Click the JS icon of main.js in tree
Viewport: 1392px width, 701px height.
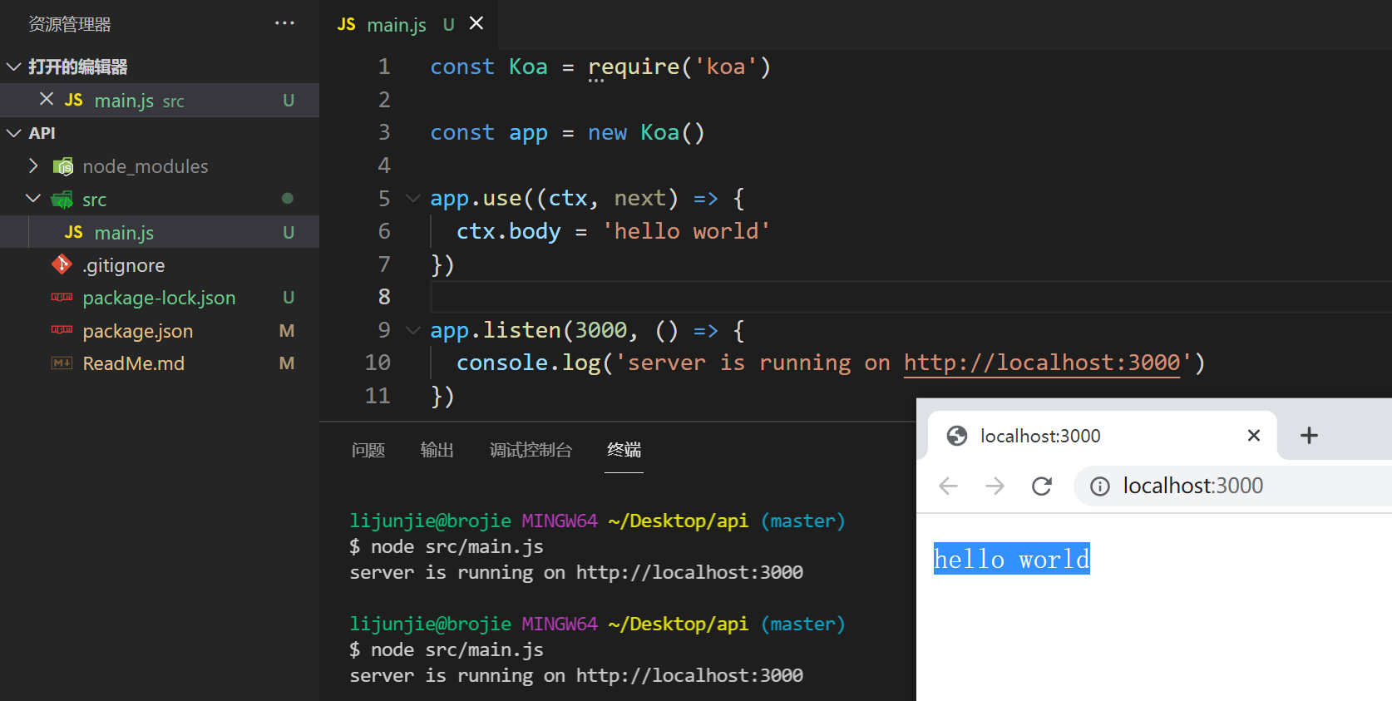coord(74,232)
